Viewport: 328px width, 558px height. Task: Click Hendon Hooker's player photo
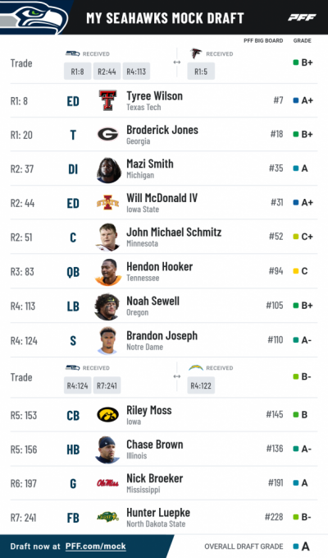[108, 272]
